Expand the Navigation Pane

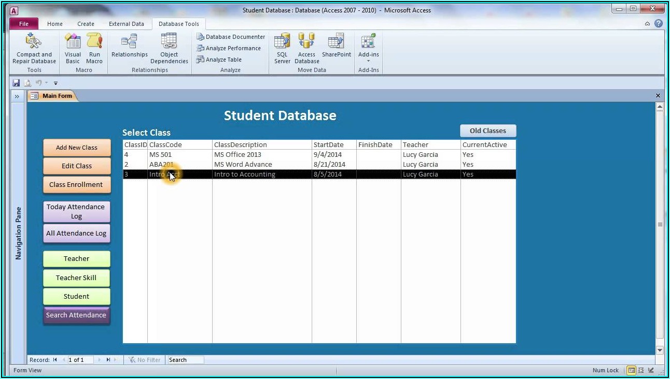point(17,96)
